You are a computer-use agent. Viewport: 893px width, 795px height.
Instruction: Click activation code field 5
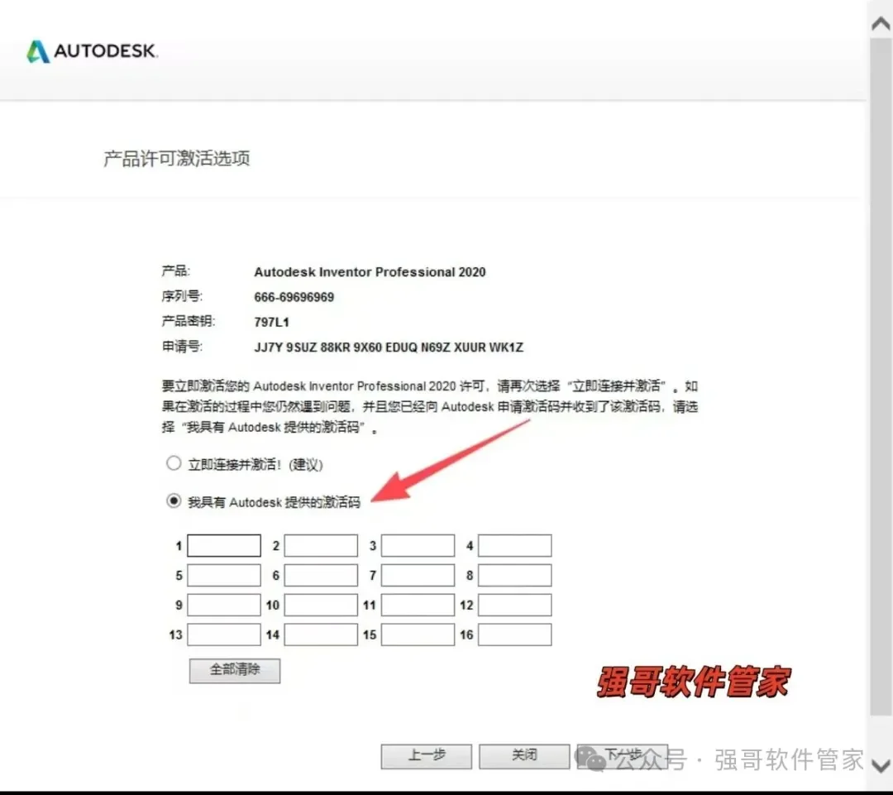click(x=224, y=575)
